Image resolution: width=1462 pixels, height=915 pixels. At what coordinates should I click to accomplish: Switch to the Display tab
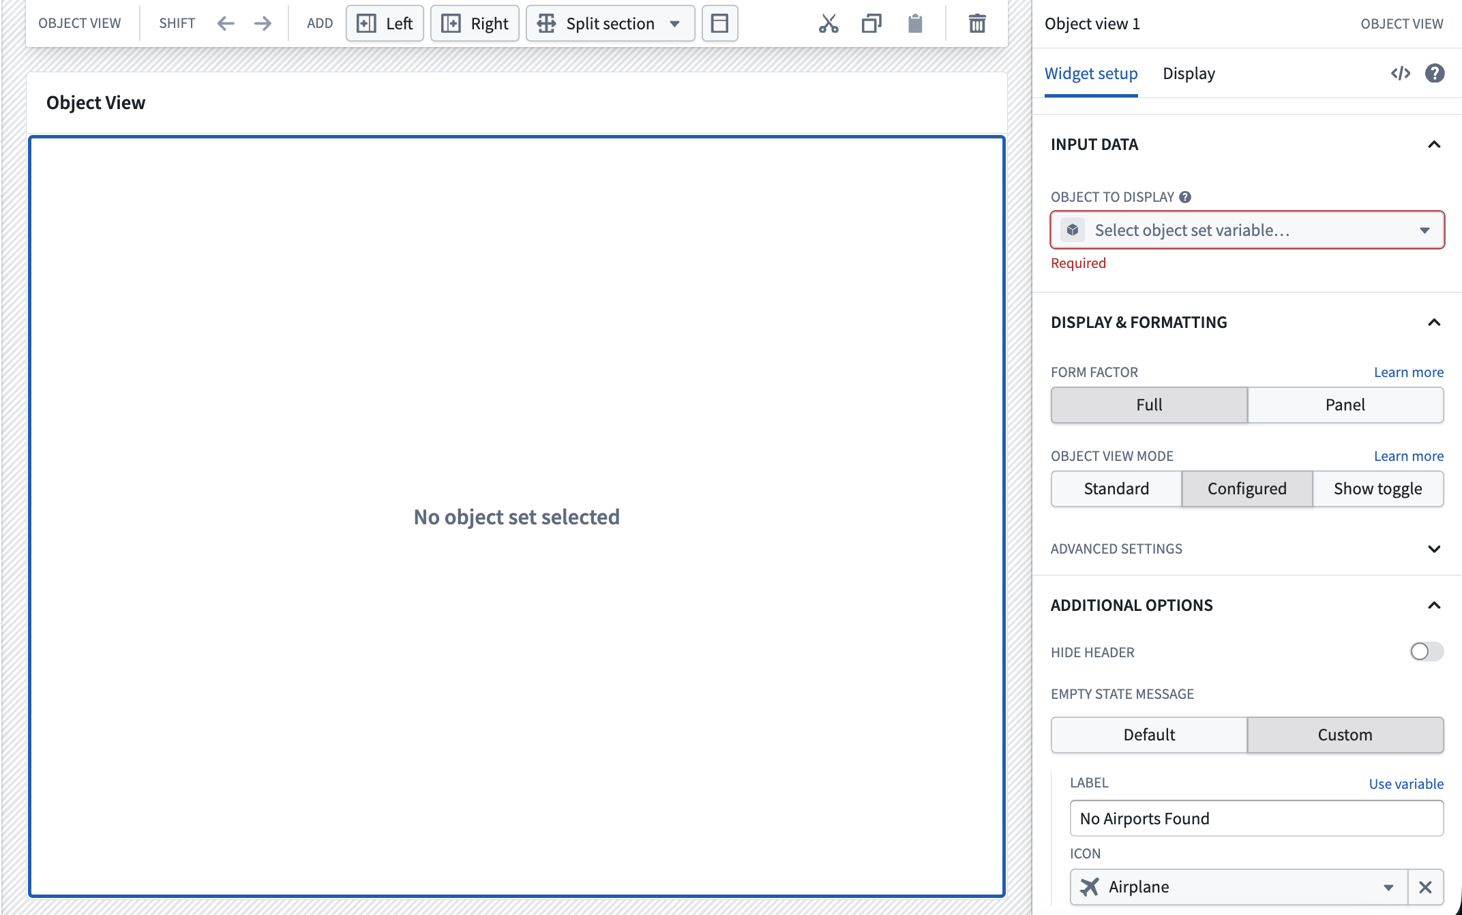(1189, 74)
